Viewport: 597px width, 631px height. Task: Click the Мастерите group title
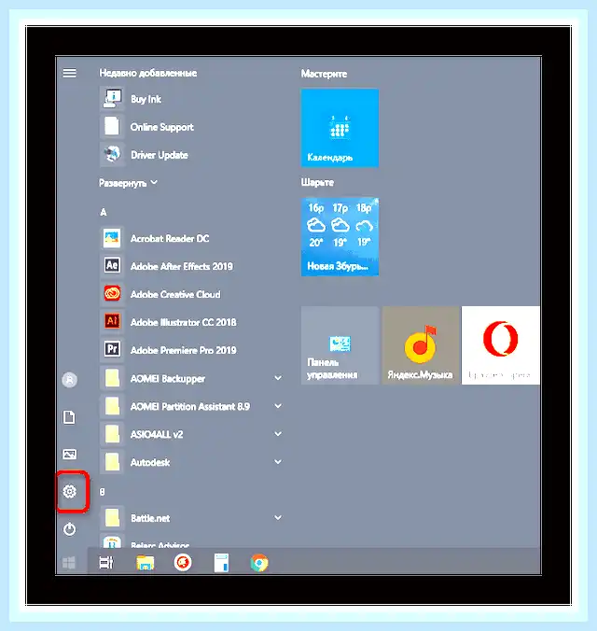coord(324,74)
